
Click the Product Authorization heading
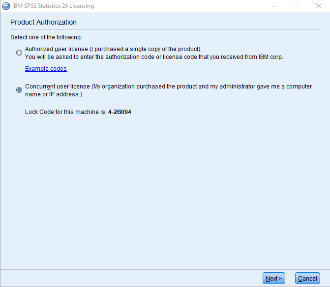point(43,22)
